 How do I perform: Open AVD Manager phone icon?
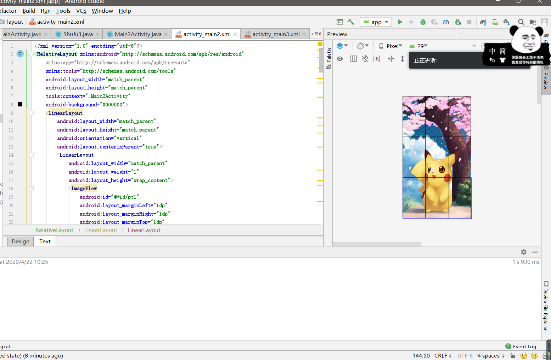[x=495, y=22]
